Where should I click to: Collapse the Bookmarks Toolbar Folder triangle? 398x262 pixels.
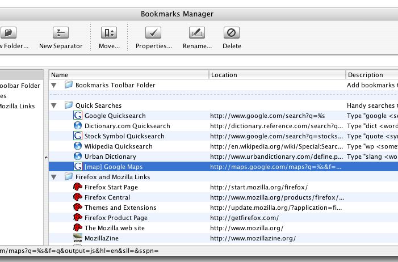pyautogui.click(x=54, y=85)
